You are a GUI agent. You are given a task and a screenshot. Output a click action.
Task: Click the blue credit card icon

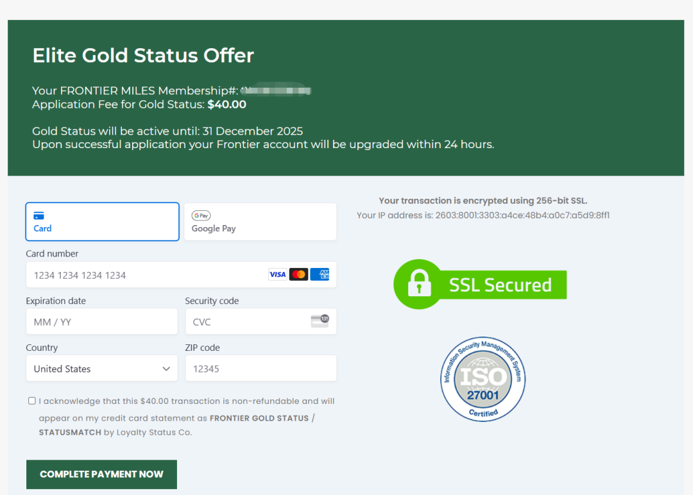(38, 216)
